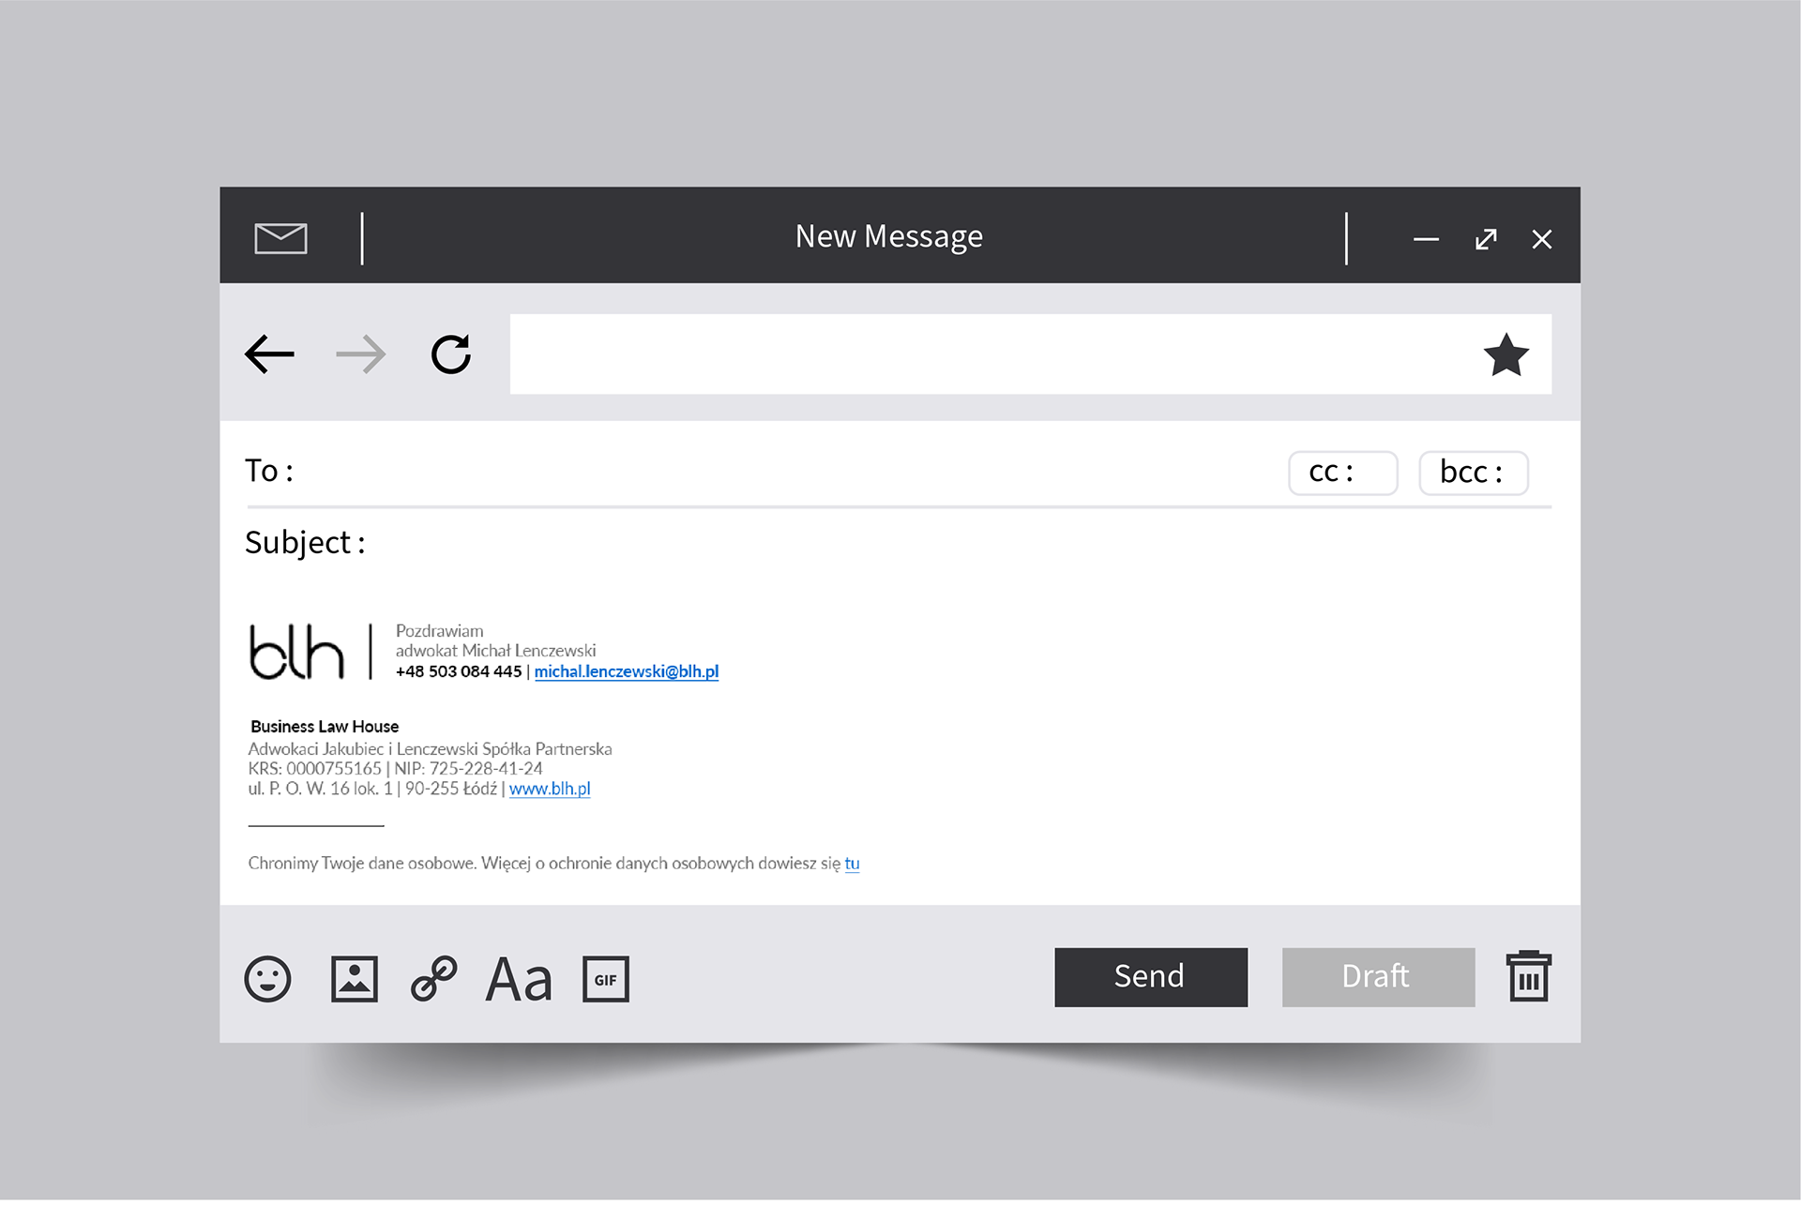
Task: Click the Send button
Action: (x=1151, y=977)
